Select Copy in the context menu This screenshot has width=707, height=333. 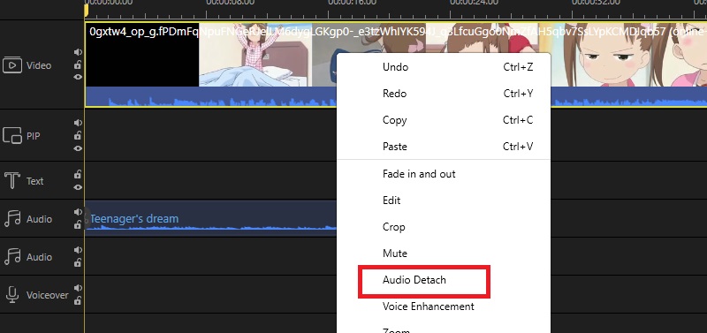pyautogui.click(x=444, y=120)
